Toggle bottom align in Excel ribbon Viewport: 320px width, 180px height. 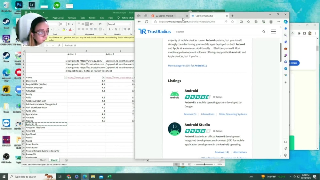point(87,24)
